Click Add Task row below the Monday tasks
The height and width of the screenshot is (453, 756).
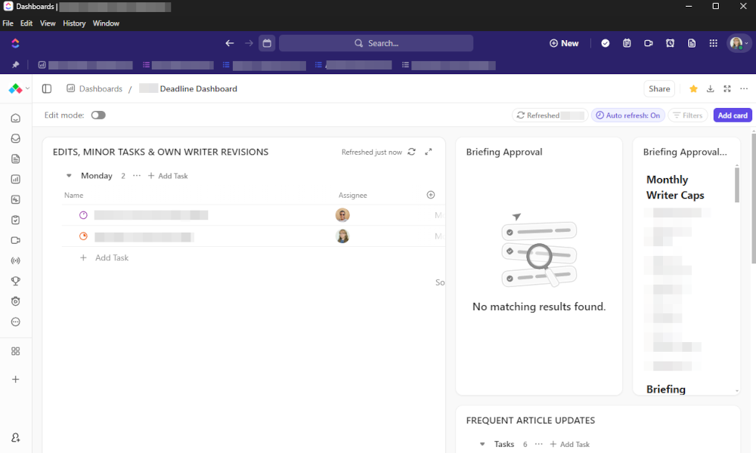tap(104, 257)
